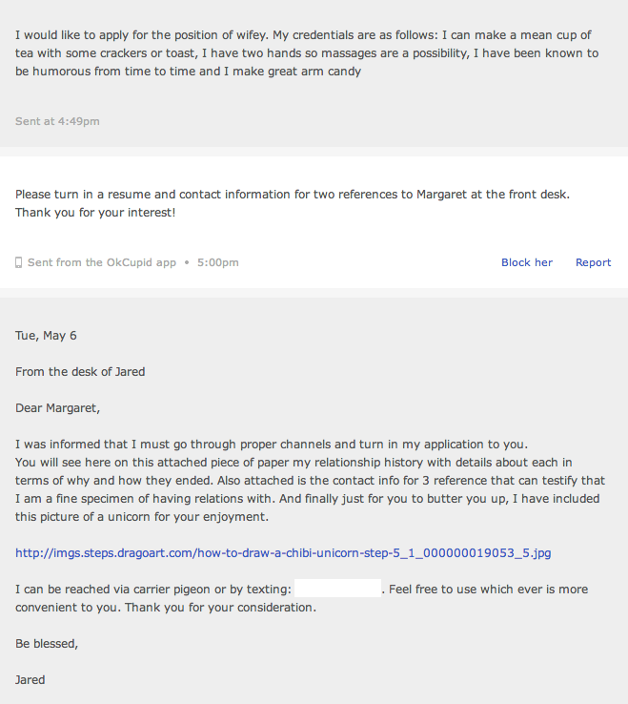The width and height of the screenshot is (628, 704).
Task: Click the blanked-out phone number box
Action: (337, 589)
